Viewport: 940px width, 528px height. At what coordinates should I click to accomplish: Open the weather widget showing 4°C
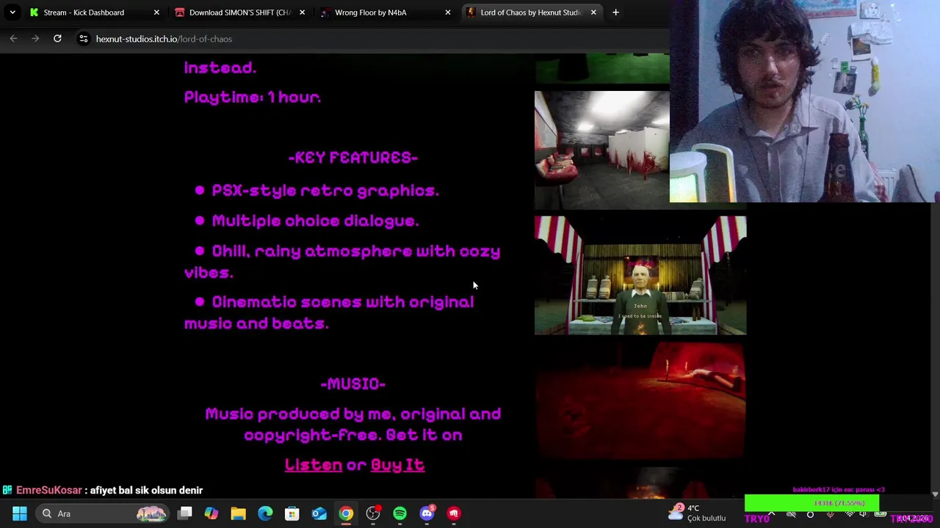[x=696, y=513]
